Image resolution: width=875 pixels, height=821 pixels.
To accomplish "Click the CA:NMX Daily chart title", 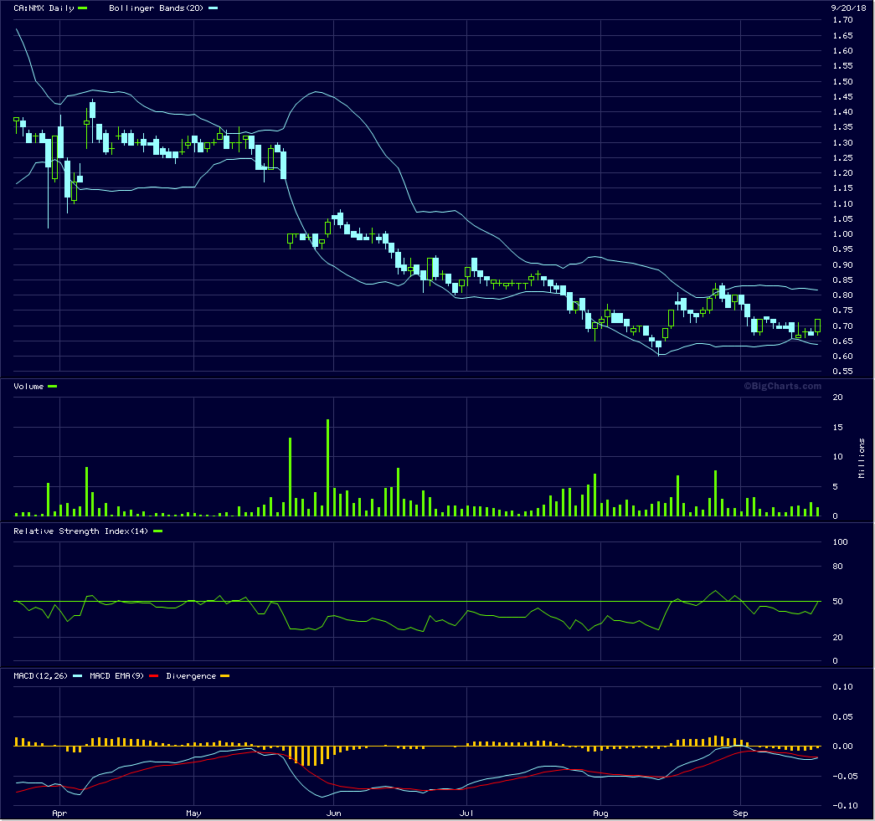I will pyautogui.click(x=44, y=8).
